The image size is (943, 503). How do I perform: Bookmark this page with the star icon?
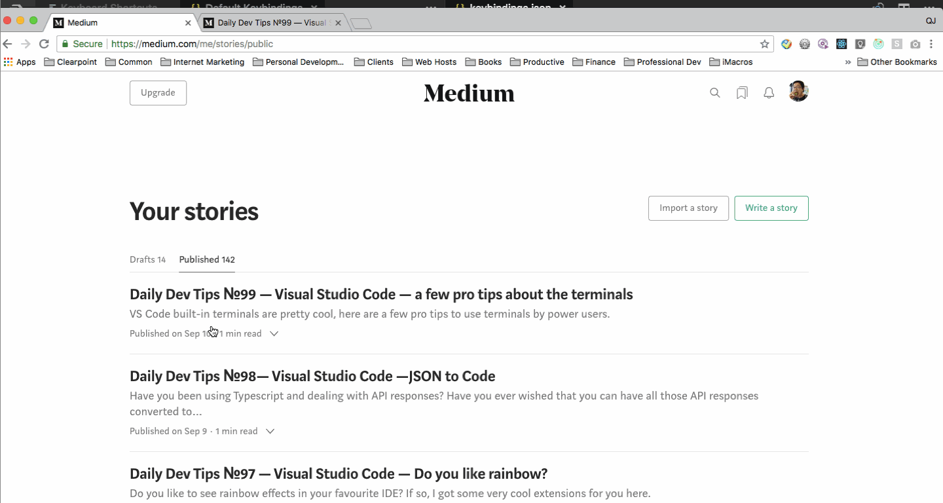(764, 44)
